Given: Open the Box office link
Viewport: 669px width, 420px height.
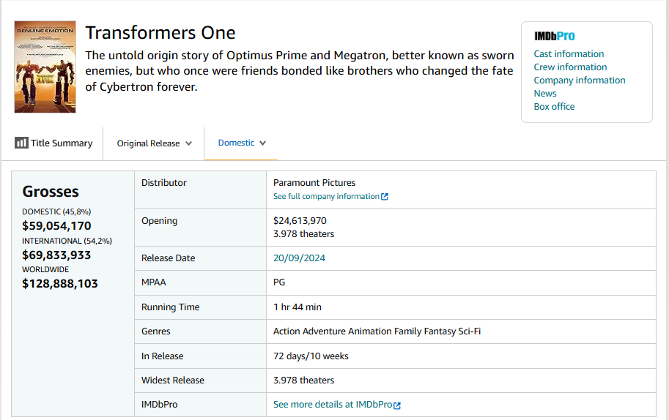Looking at the screenshot, I should (554, 107).
